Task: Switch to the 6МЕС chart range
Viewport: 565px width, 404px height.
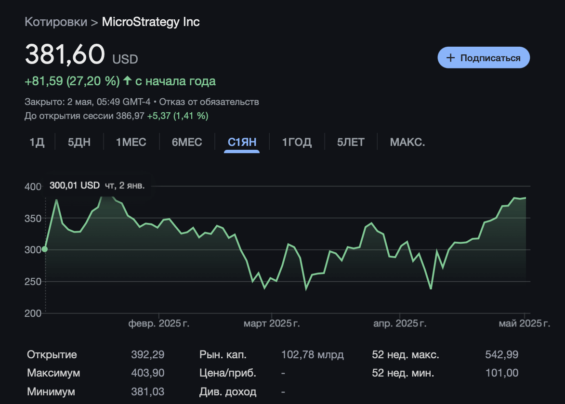Action: coord(187,142)
